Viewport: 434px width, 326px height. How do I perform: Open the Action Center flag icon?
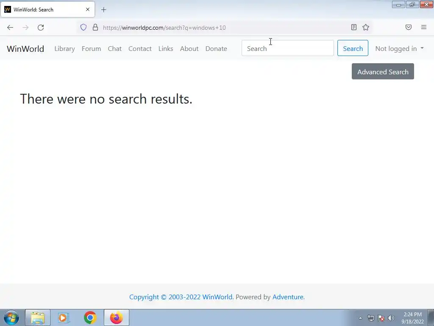coord(381,318)
